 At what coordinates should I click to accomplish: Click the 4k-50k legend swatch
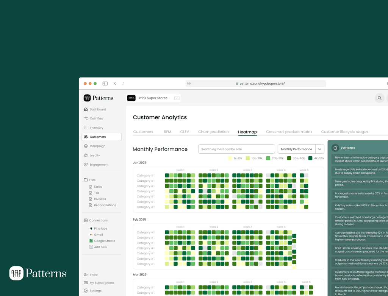point(310,158)
